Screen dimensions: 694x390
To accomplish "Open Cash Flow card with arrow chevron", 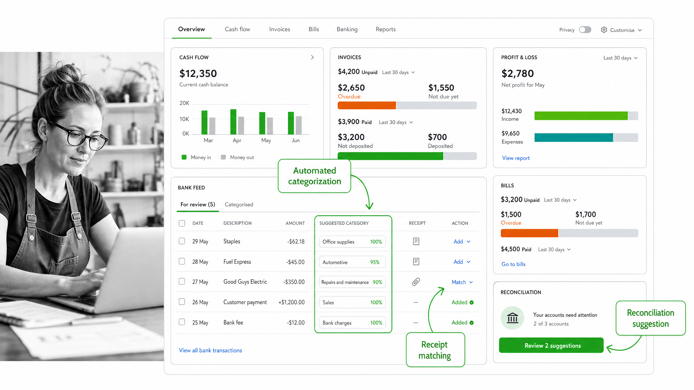I will 312,58.
